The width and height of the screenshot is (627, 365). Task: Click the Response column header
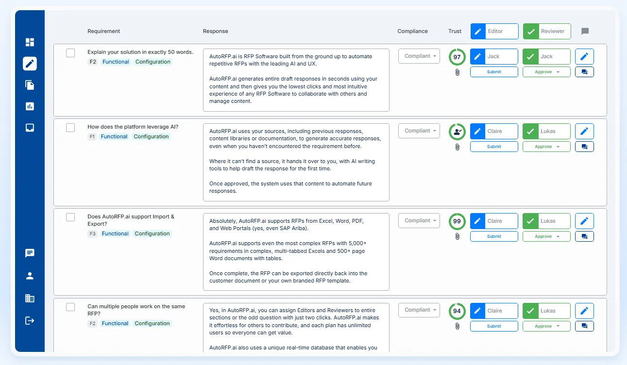(215, 32)
